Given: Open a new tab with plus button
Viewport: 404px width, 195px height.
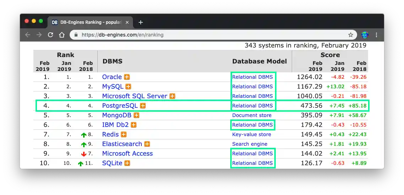Looking at the screenshot, I should click(x=140, y=22).
